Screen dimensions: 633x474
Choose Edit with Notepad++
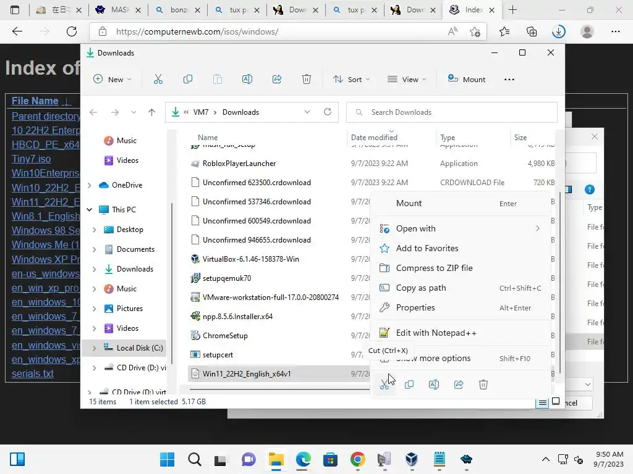461,333
